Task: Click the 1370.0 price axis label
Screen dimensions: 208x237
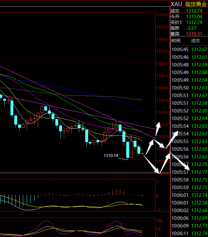Action: coord(163,15)
